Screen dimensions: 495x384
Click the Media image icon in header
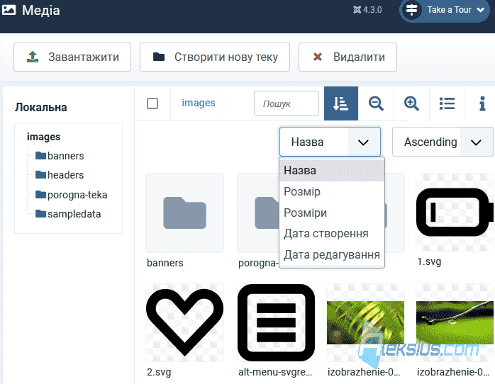click(x=9, y=10)
